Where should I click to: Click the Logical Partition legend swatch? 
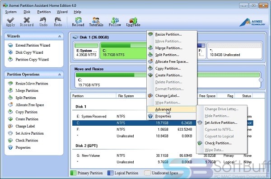(110, 173)
